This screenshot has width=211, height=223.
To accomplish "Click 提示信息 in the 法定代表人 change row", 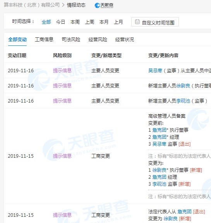I will click(62, 215).
